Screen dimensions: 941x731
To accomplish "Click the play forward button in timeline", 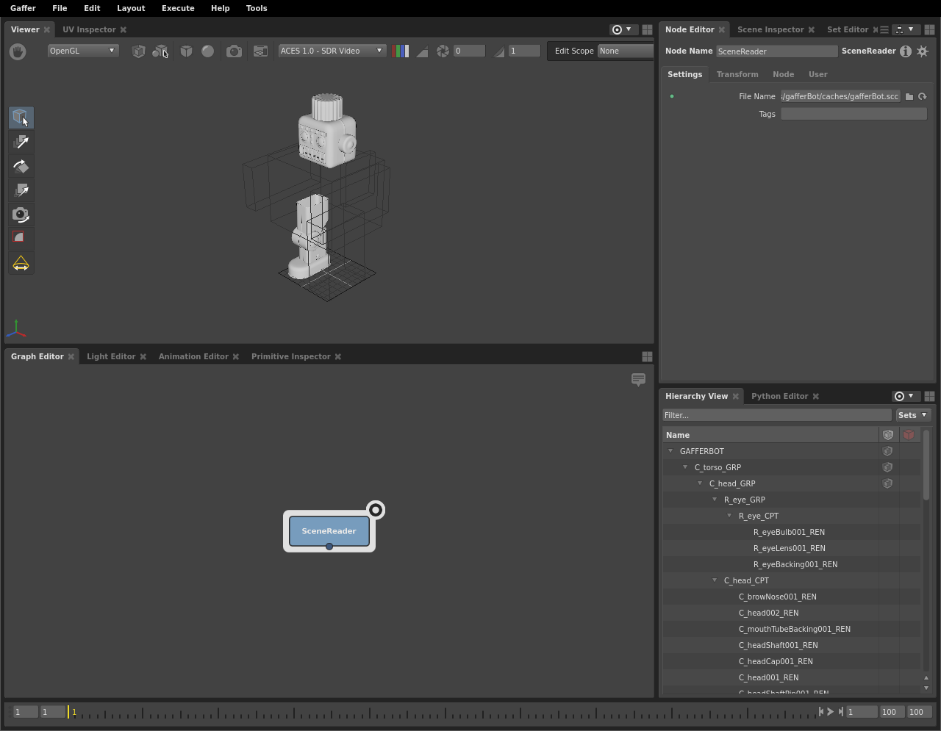I will 830,711.
